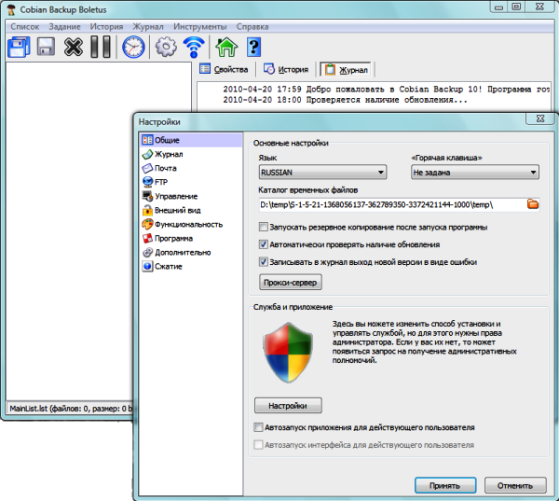
Task: Switch to the История tab
Action: (x=286, y=69)
